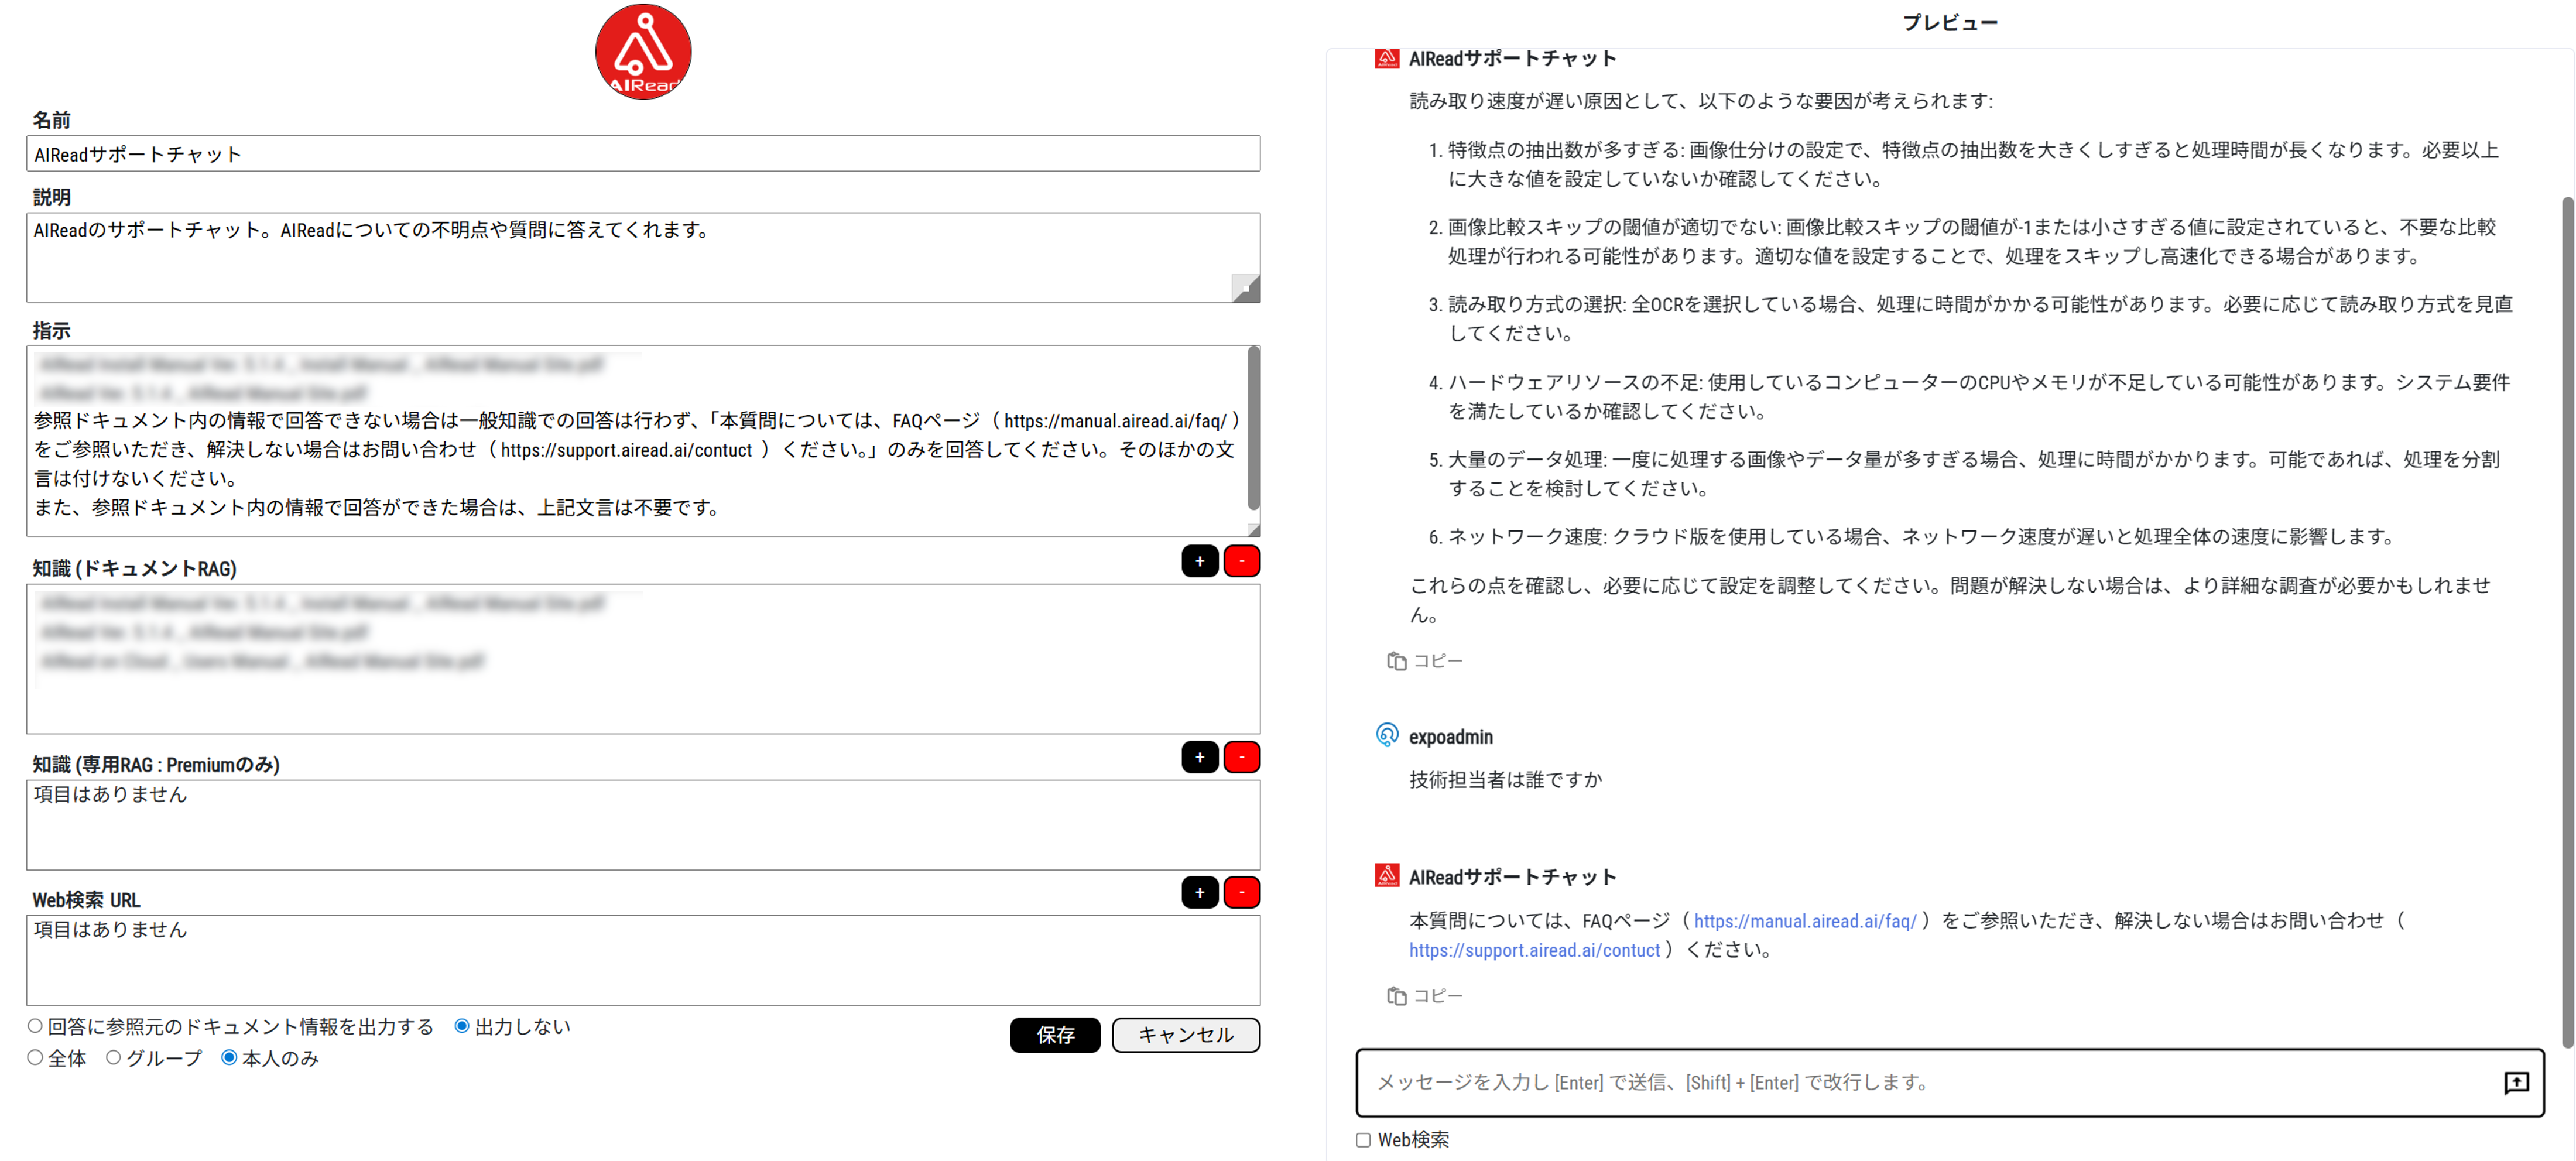Select the 全体 sharing radio
This screenshot has height=1161, width=2576.
point(35,1058)
